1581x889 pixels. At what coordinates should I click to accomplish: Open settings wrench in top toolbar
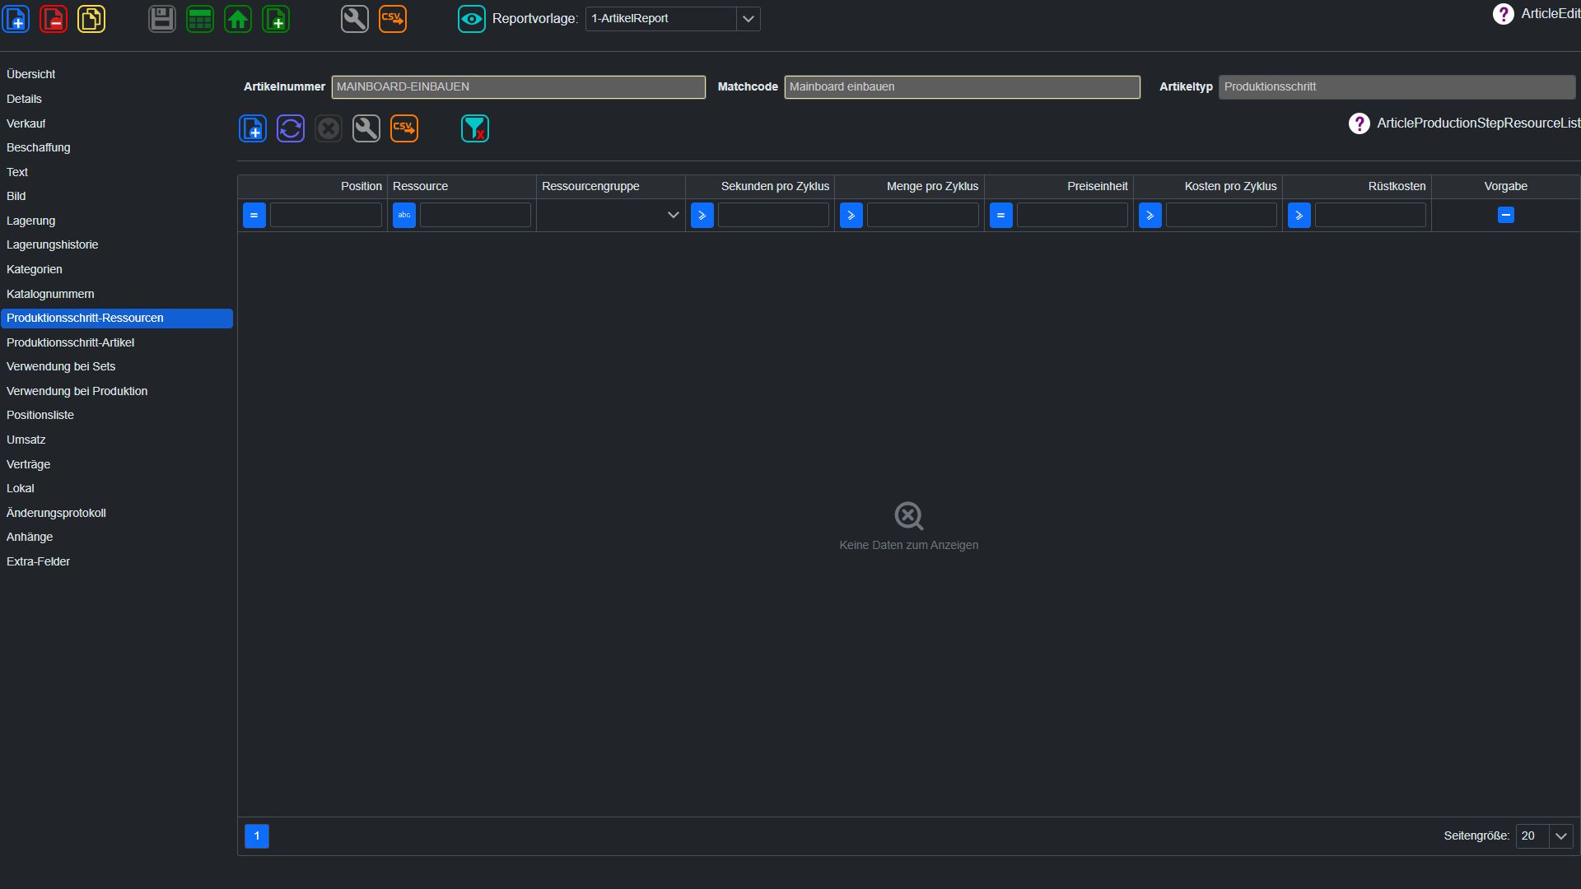click(x=355, y=18)
